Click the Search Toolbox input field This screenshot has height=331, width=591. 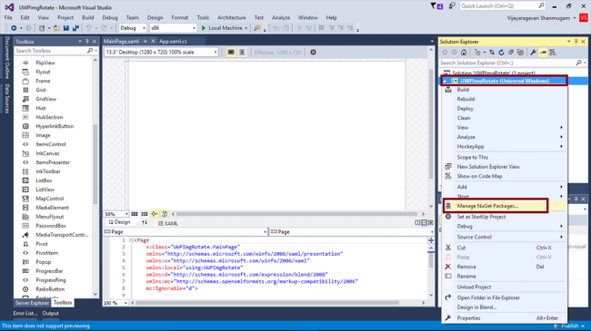53,51
